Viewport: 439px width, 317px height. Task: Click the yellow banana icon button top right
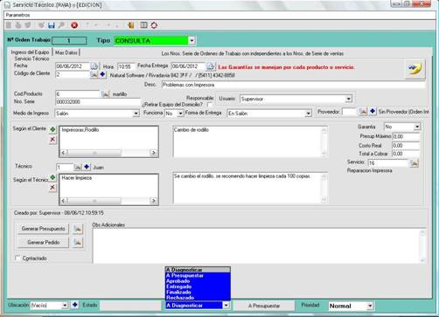click(x=415, y=69)
